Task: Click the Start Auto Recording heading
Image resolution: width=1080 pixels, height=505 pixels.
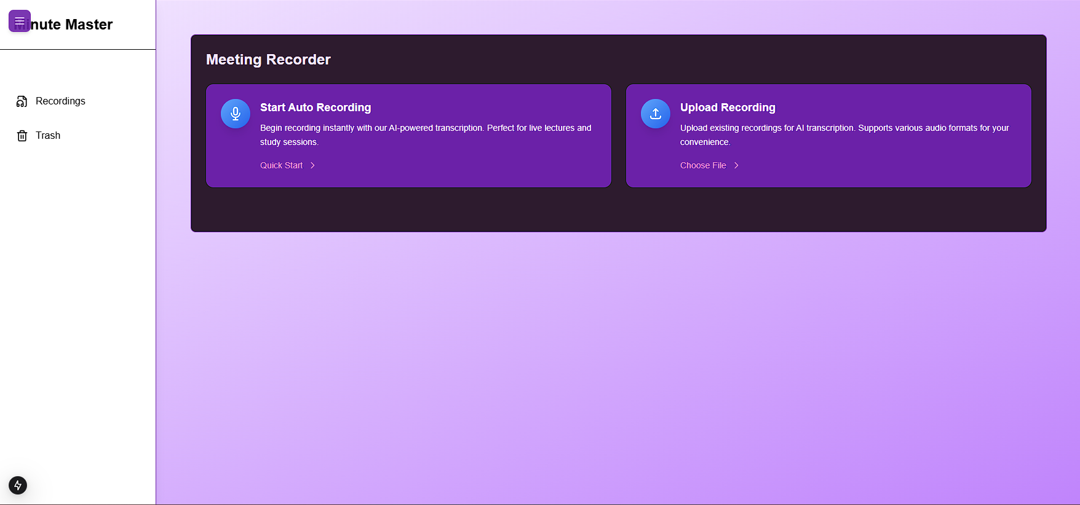Action: 316,108
